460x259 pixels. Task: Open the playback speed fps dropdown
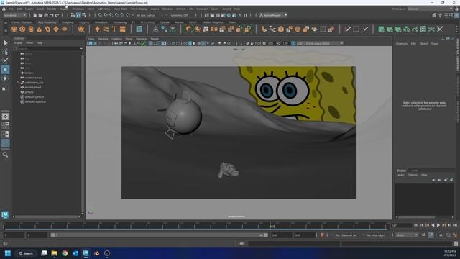[x=407, y=235]
